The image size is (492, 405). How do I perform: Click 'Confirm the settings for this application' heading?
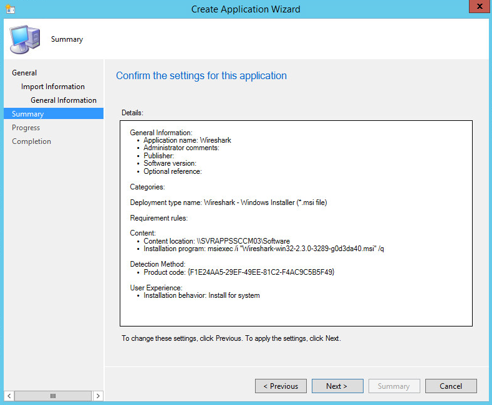(x=201, y=75)
